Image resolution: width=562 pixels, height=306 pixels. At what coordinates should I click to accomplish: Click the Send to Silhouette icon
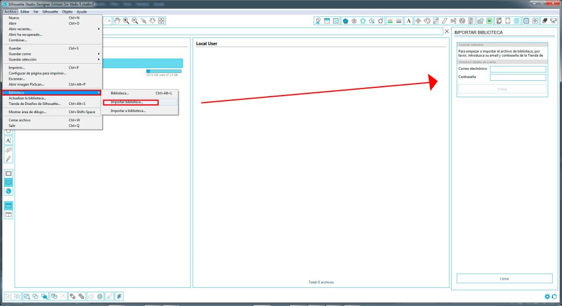tap(553, 21)
